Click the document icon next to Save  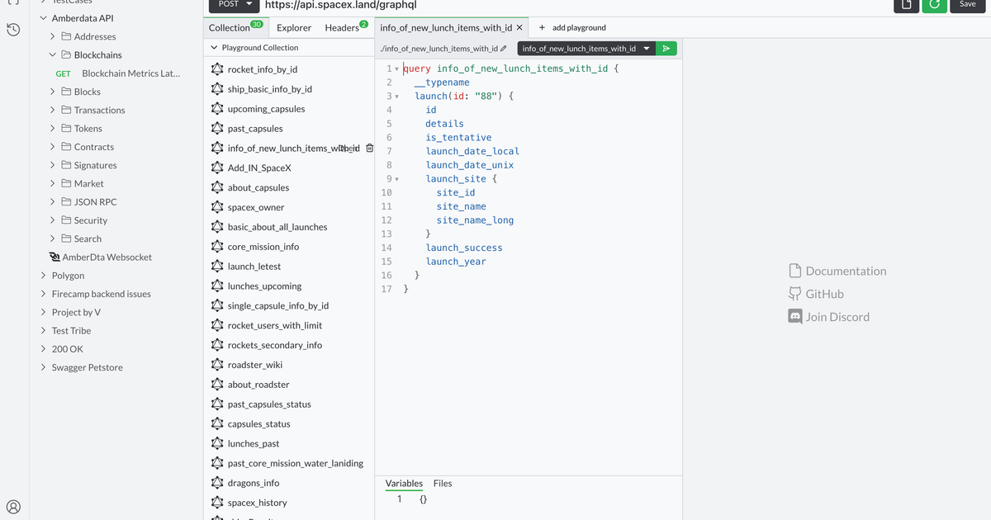pyautogui.click(x=906, y=4)
